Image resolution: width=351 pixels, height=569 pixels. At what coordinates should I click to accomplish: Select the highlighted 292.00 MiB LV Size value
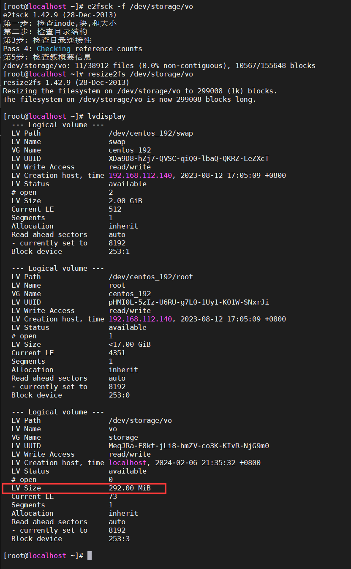tap(130, 488)
